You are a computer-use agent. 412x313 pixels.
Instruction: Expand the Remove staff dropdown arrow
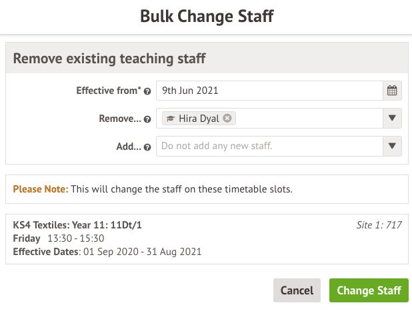coord(392,119)
